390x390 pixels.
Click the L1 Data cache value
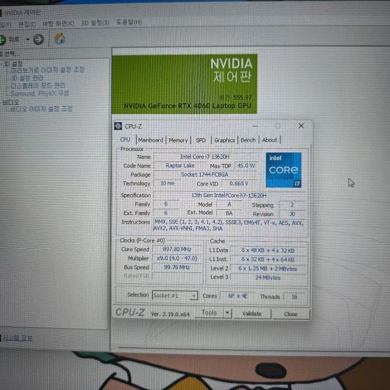[x=268, y=251]
